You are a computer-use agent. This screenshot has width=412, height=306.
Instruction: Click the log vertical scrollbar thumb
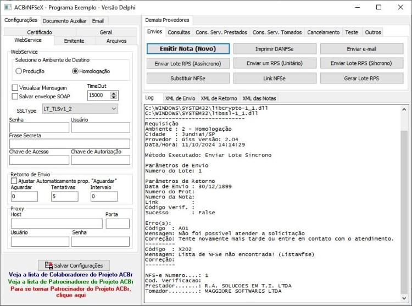[x=404, y=212]
